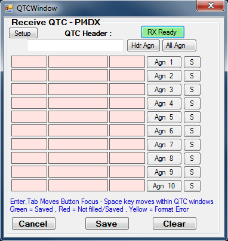Request repeat with Agn 5 button
The height and width of the screenshot is (241, 228).
point(164,117)
